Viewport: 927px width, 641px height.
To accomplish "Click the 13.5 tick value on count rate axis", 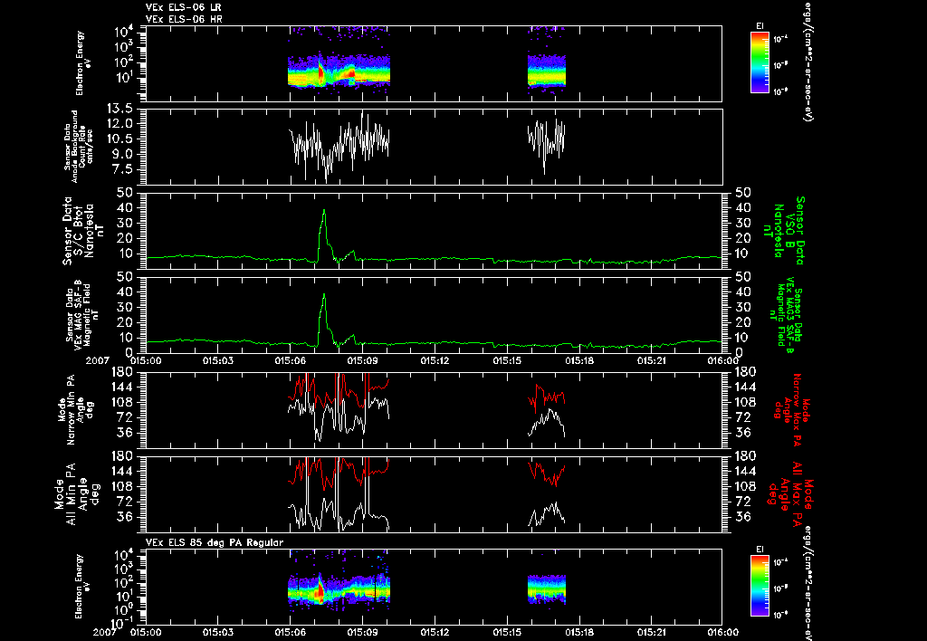I will coord(119,109).
